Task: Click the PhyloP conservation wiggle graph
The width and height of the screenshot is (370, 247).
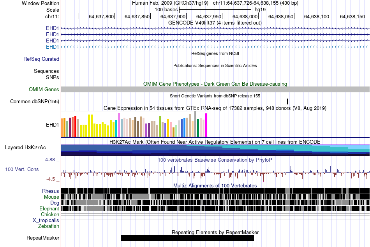Action: tap(215, 173)
